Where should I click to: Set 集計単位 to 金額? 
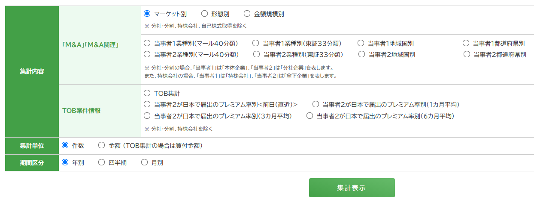click(101, 145)
